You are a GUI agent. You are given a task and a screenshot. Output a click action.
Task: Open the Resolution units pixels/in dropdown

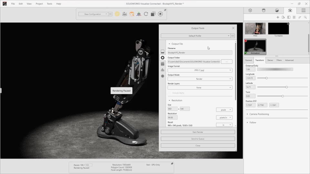tap(224, 118)
